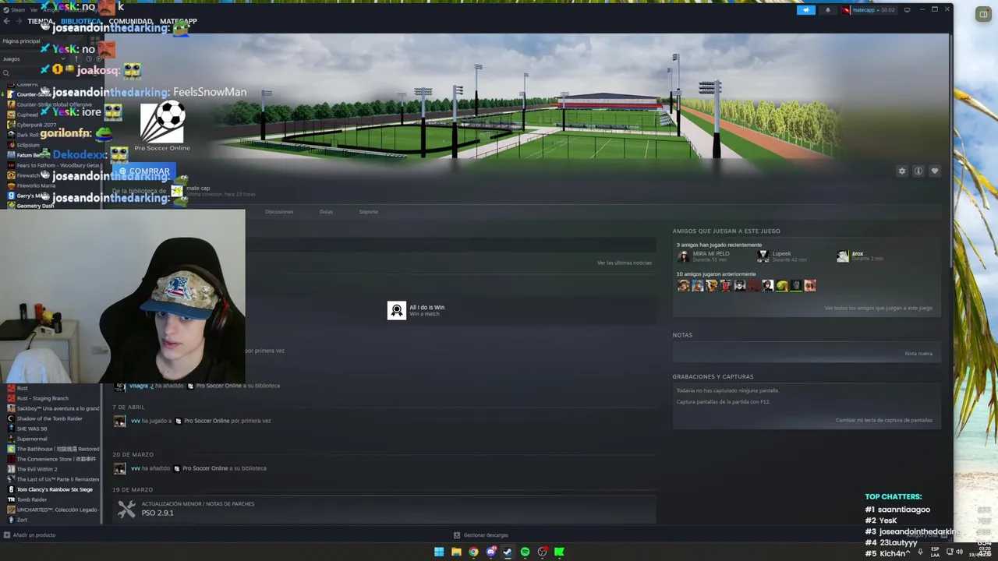Click the COMPRAR buy button
The width and height of the screenshot is (998, 561).
click(143, 171)
